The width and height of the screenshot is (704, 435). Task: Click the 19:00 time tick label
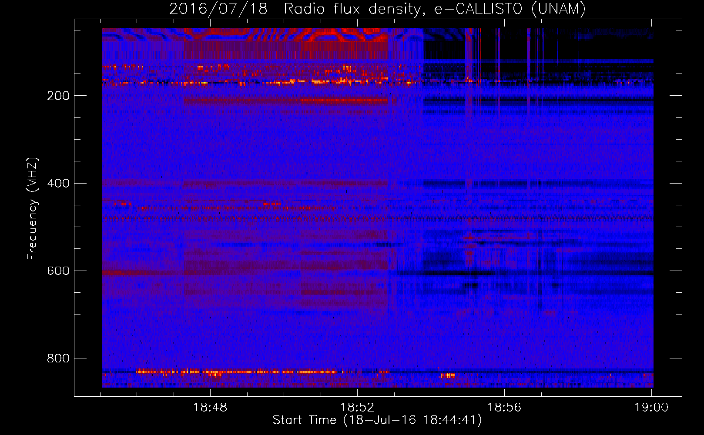click(651, 407)
